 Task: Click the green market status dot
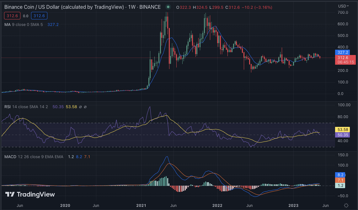pos(168,7)
